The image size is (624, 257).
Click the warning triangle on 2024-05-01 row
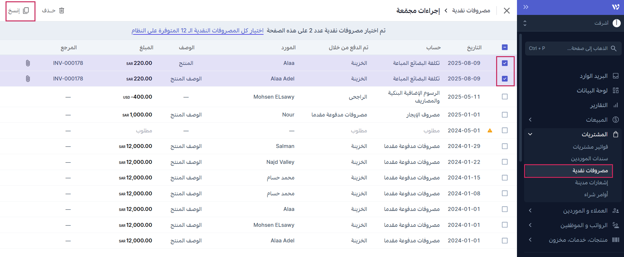point(490,131)
